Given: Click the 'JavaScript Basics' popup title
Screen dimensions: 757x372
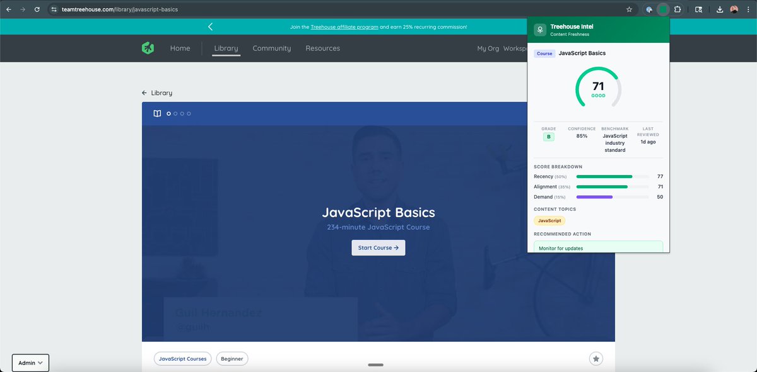Looking at the screenshot, I should (582, 54).
